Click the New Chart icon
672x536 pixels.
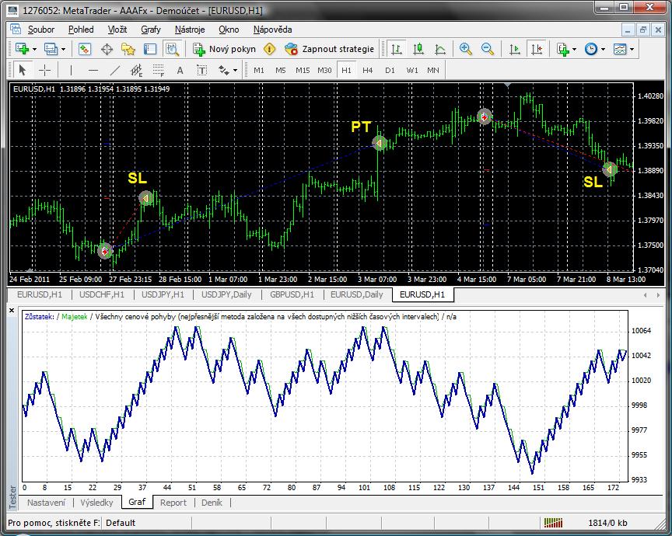pyautogui.click(x=22, y=49)
